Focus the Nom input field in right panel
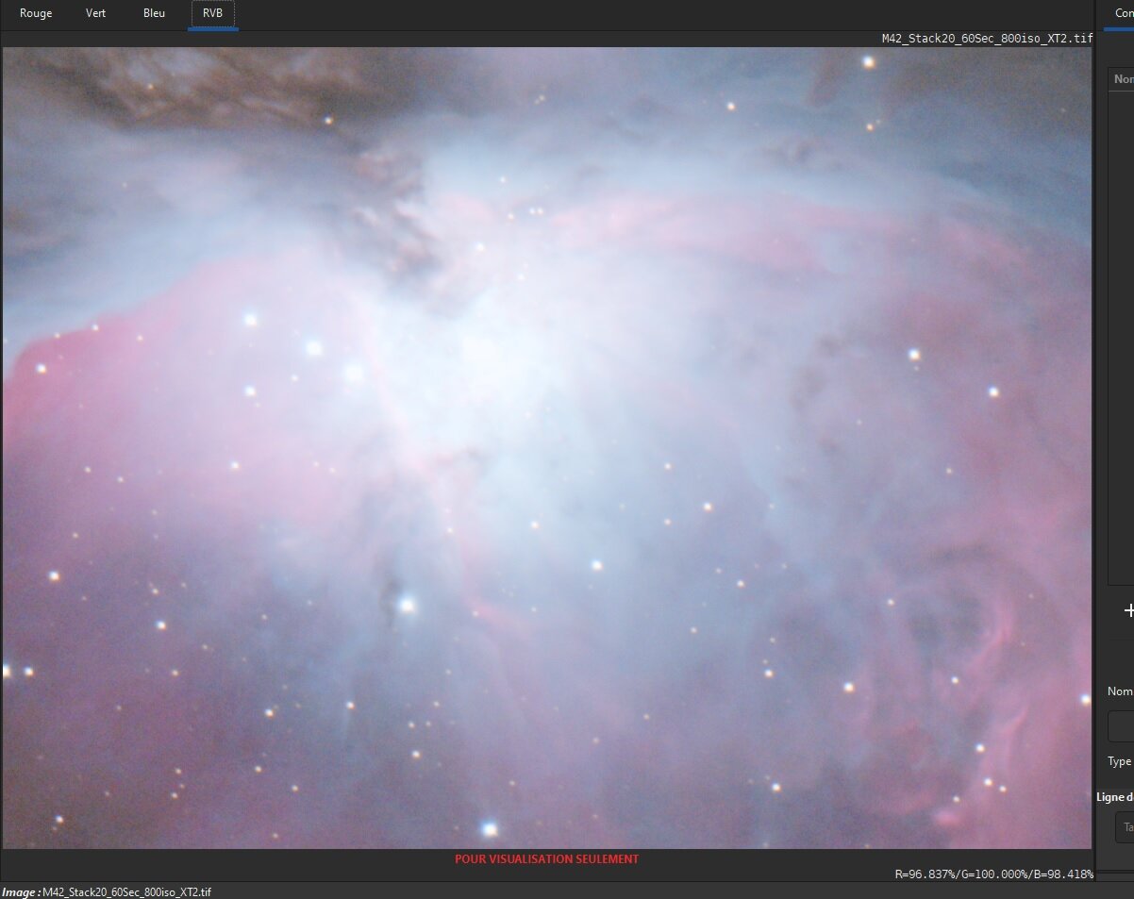The width and height of the screenshot is (1134, 899). pyautogui.click(x=1121, y=726)
